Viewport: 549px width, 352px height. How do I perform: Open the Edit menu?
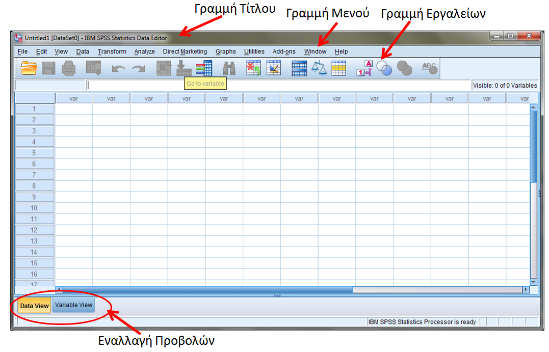coord(41,51)
